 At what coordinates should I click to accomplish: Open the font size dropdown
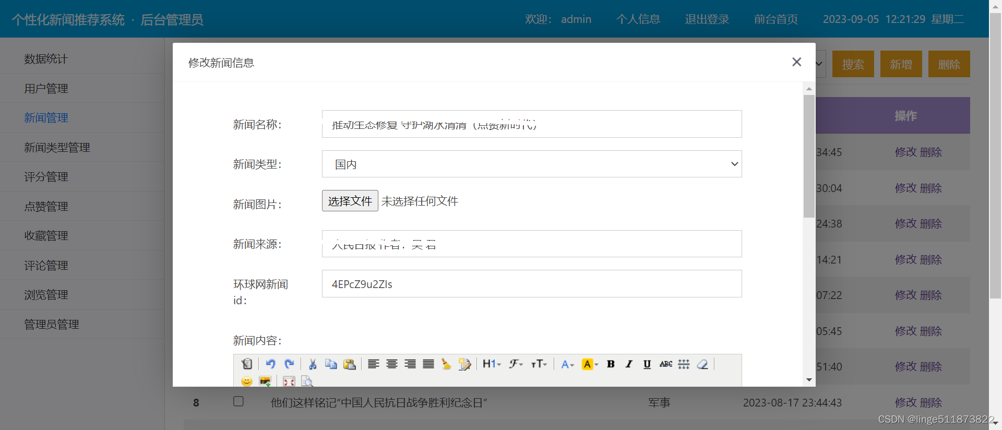tap(539, 364)
